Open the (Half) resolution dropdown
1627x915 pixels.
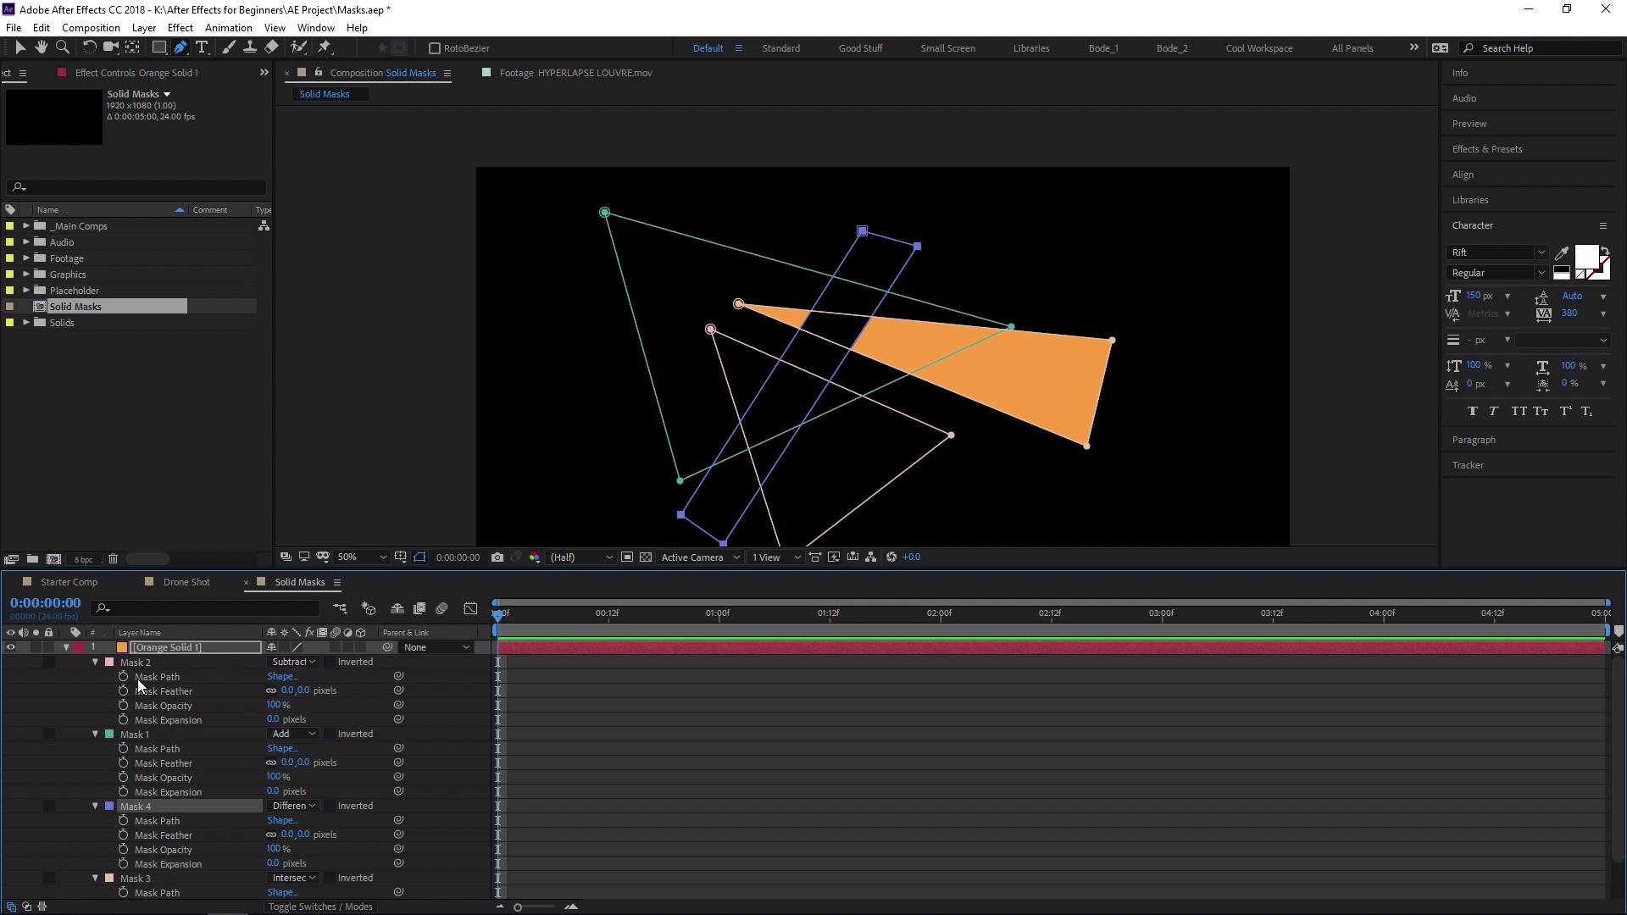point(581,557)
